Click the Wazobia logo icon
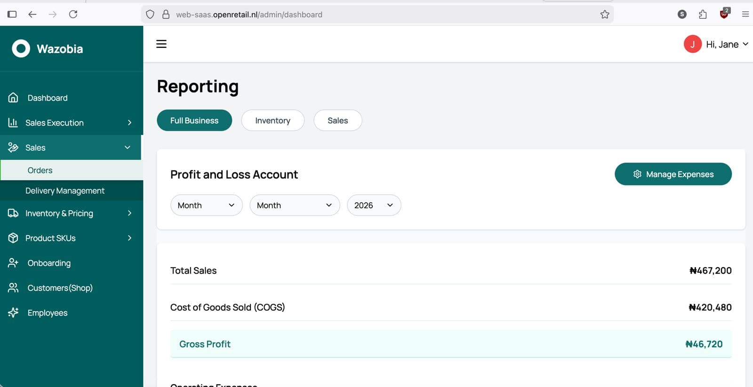Screen dimensions: 753x387 point(21,48)
